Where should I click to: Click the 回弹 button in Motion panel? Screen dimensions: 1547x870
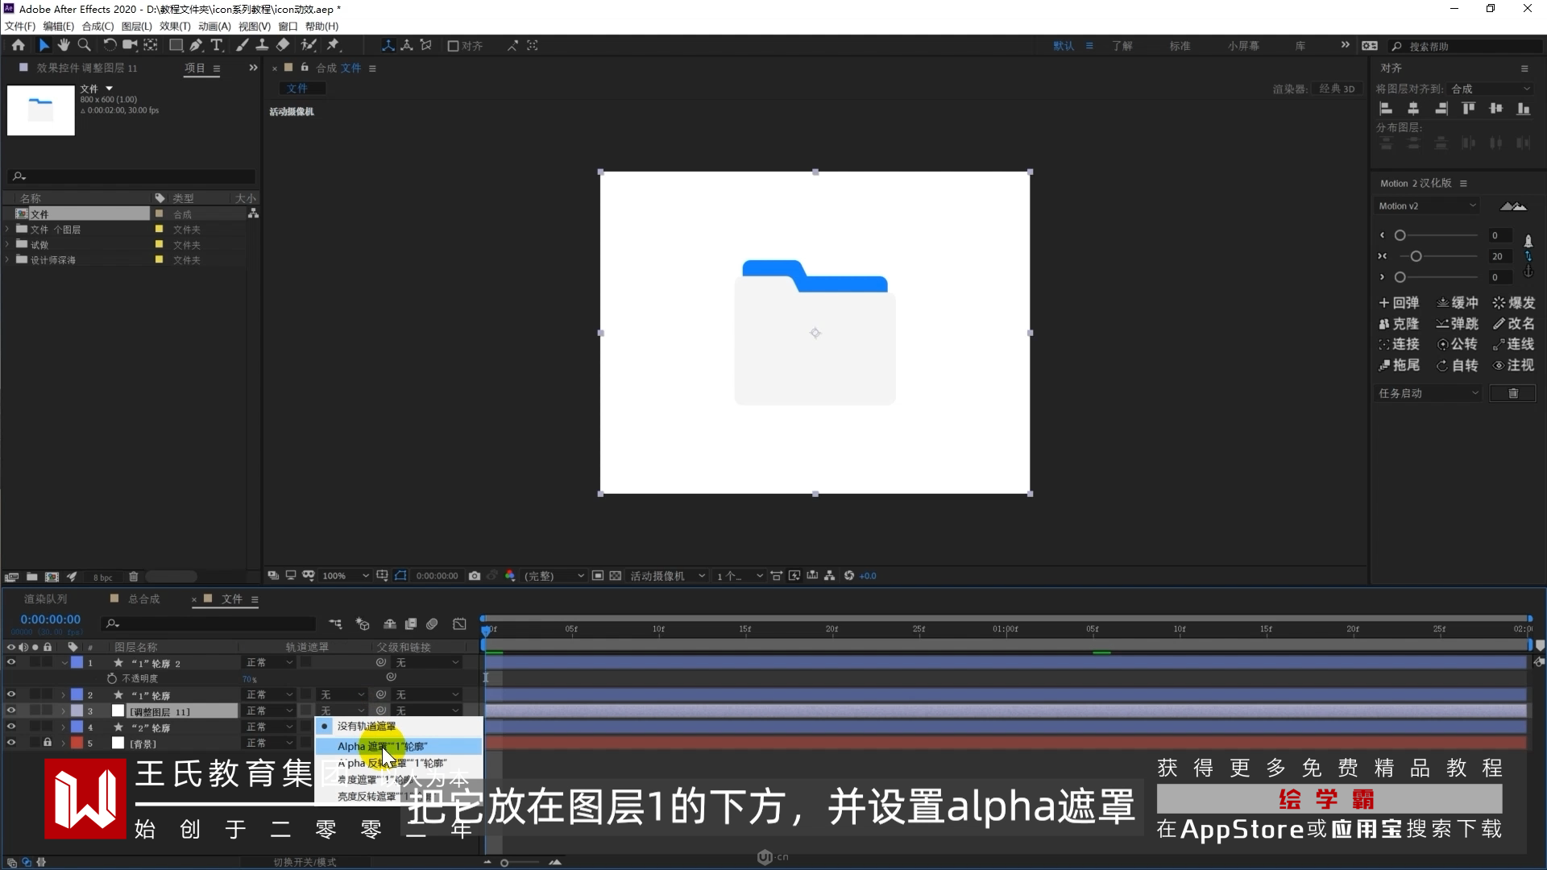point(1399,303)
